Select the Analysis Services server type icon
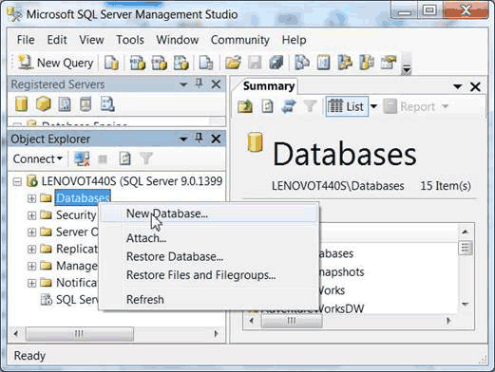 coord(43,104)
